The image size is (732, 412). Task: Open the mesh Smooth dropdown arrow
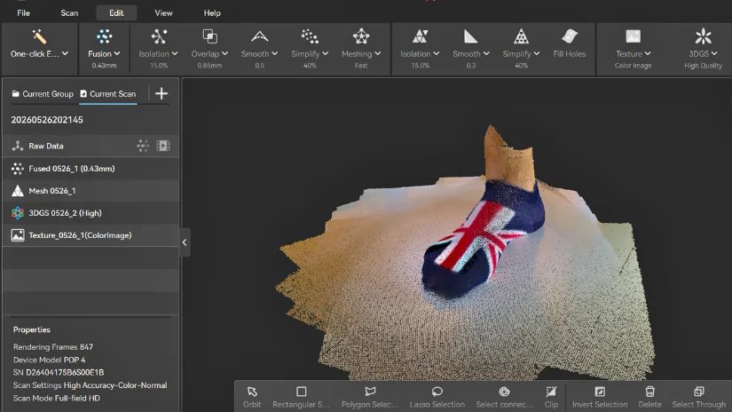click(x=486, y=53)
